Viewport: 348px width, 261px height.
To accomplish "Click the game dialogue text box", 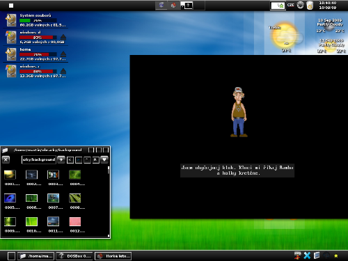I will click(x=237, y=171).
